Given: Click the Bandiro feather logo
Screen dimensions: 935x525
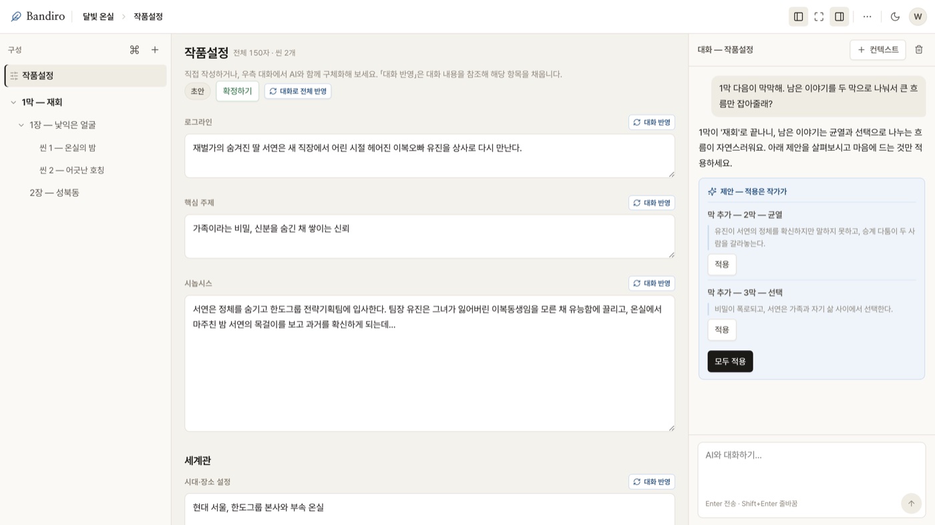Looking at the screenshot, I should click(16, 17).
